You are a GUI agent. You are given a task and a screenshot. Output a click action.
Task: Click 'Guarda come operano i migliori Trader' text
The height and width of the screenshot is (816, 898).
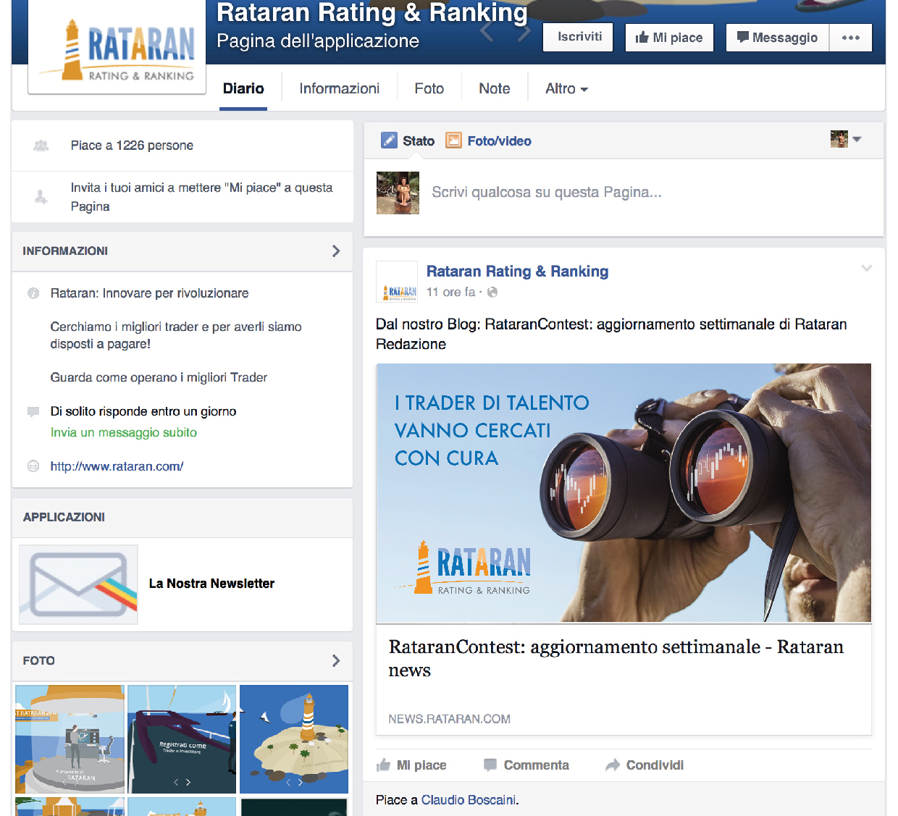click(159, 377)
